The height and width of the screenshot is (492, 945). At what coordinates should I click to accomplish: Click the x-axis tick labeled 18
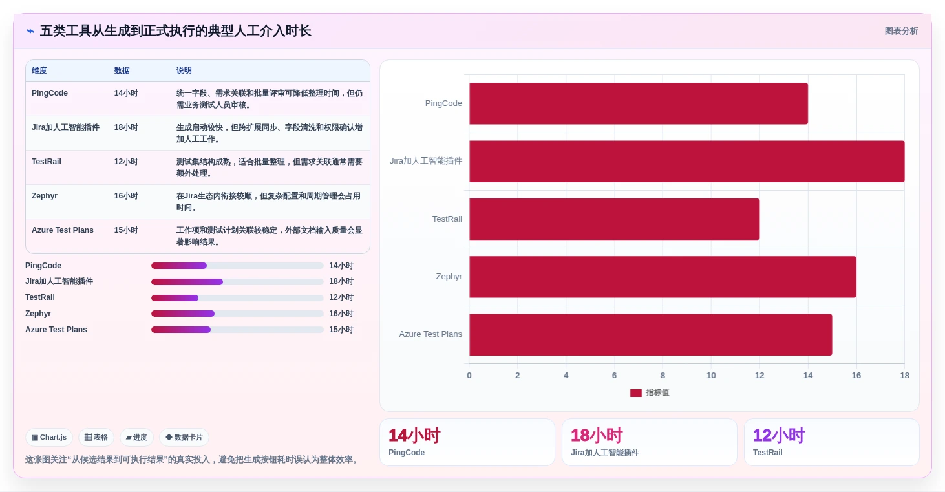coord(904,376)
